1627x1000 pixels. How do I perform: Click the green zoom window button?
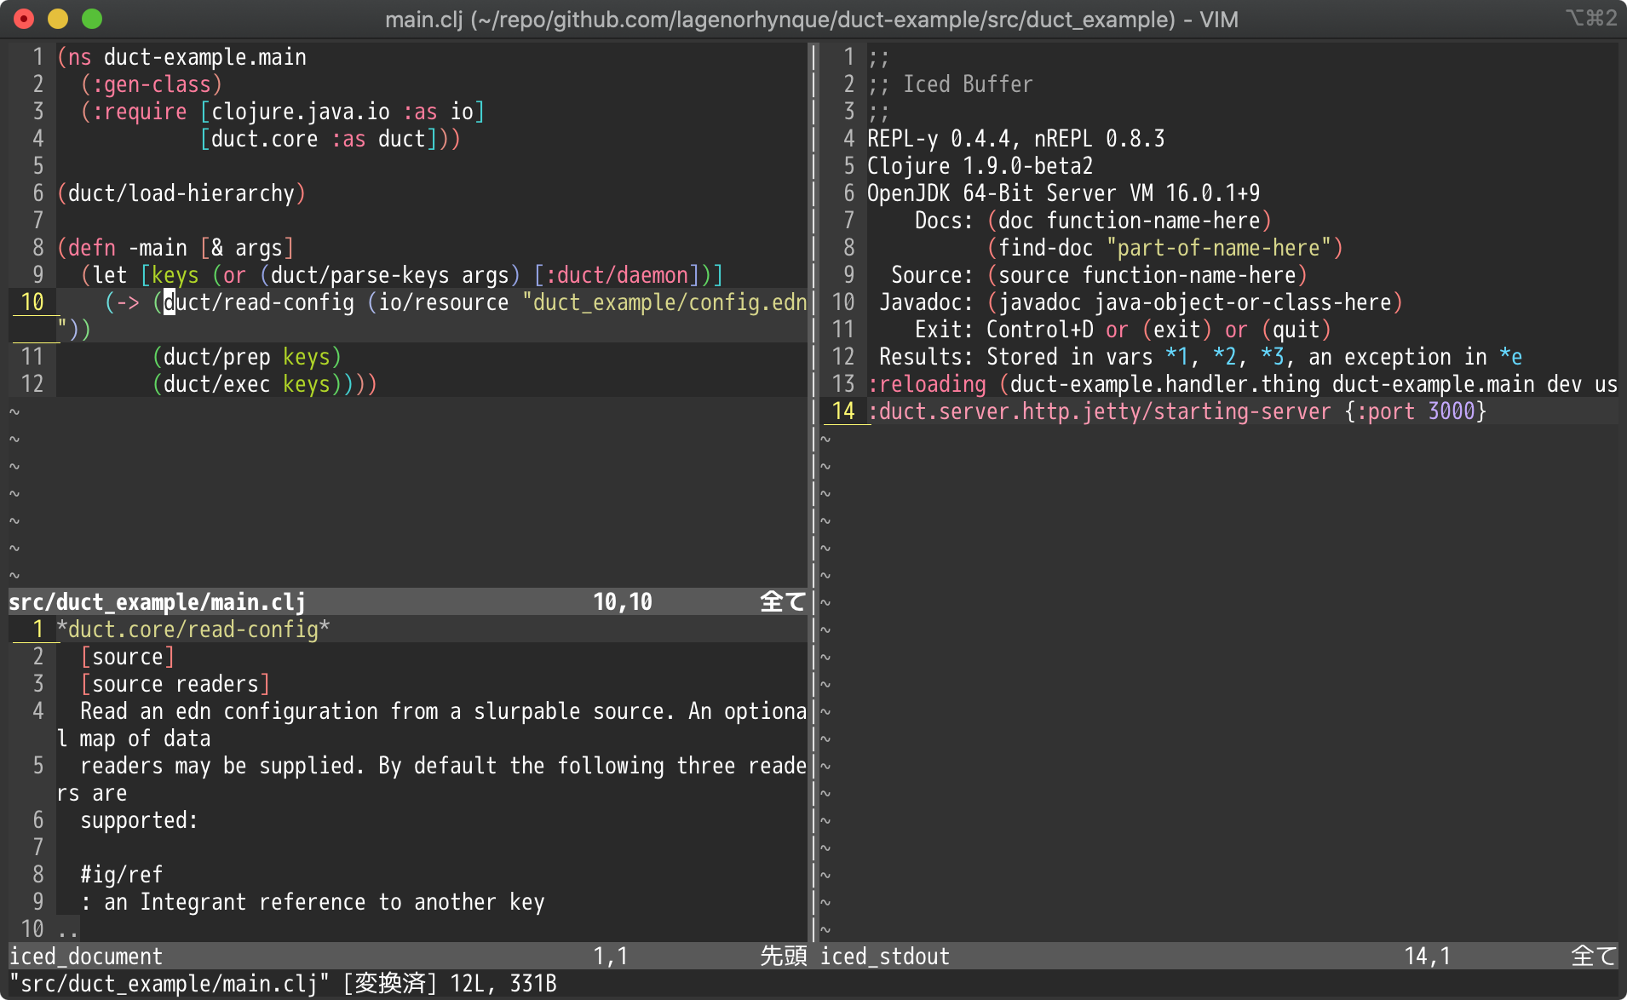click(92, 19)
